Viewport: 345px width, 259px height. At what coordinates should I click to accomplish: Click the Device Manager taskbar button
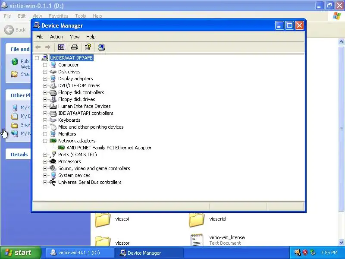pos(149,253)
